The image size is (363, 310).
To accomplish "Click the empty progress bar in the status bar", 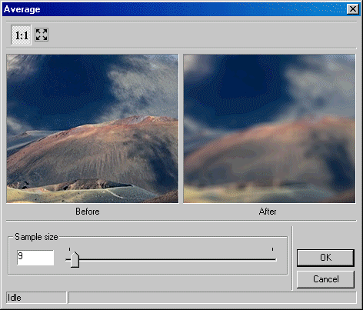I will tap(212, 298).
